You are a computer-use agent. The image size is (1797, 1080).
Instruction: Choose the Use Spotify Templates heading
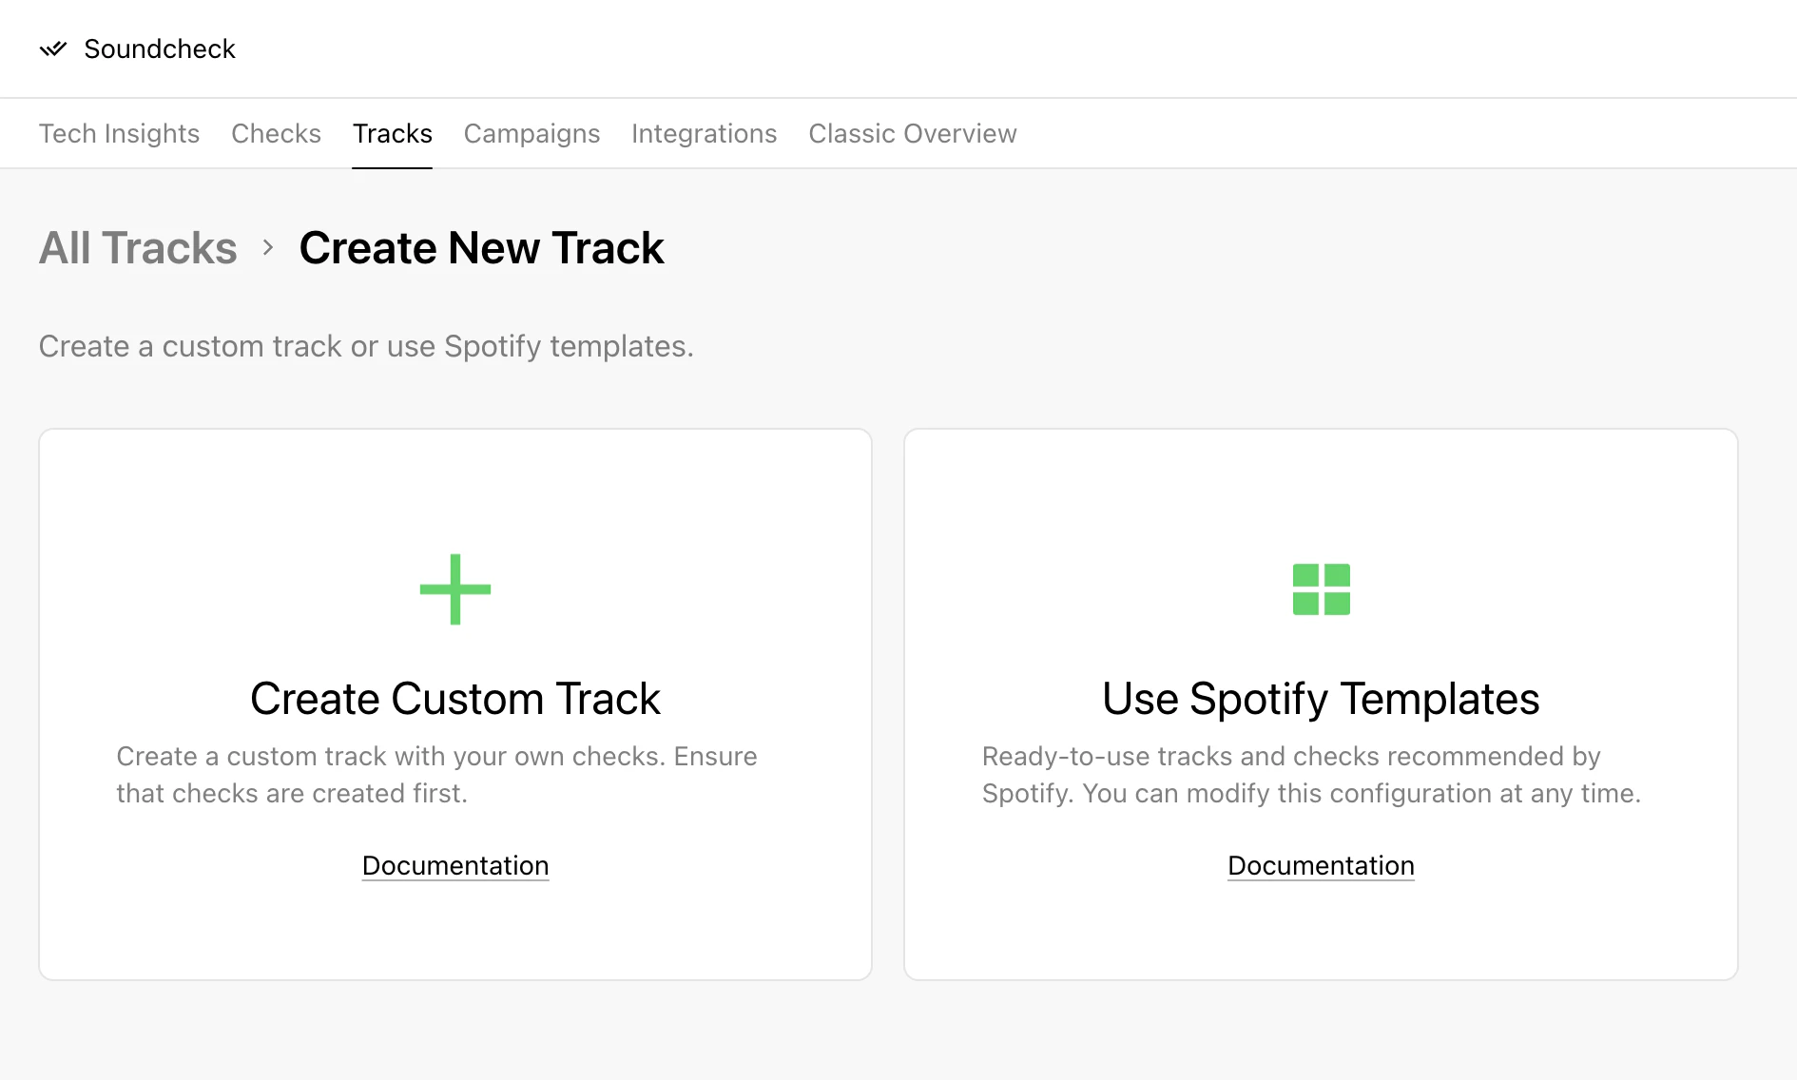click(x=1321, y=699)
